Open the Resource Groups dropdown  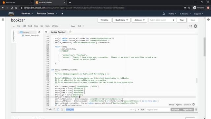[47, 14]
